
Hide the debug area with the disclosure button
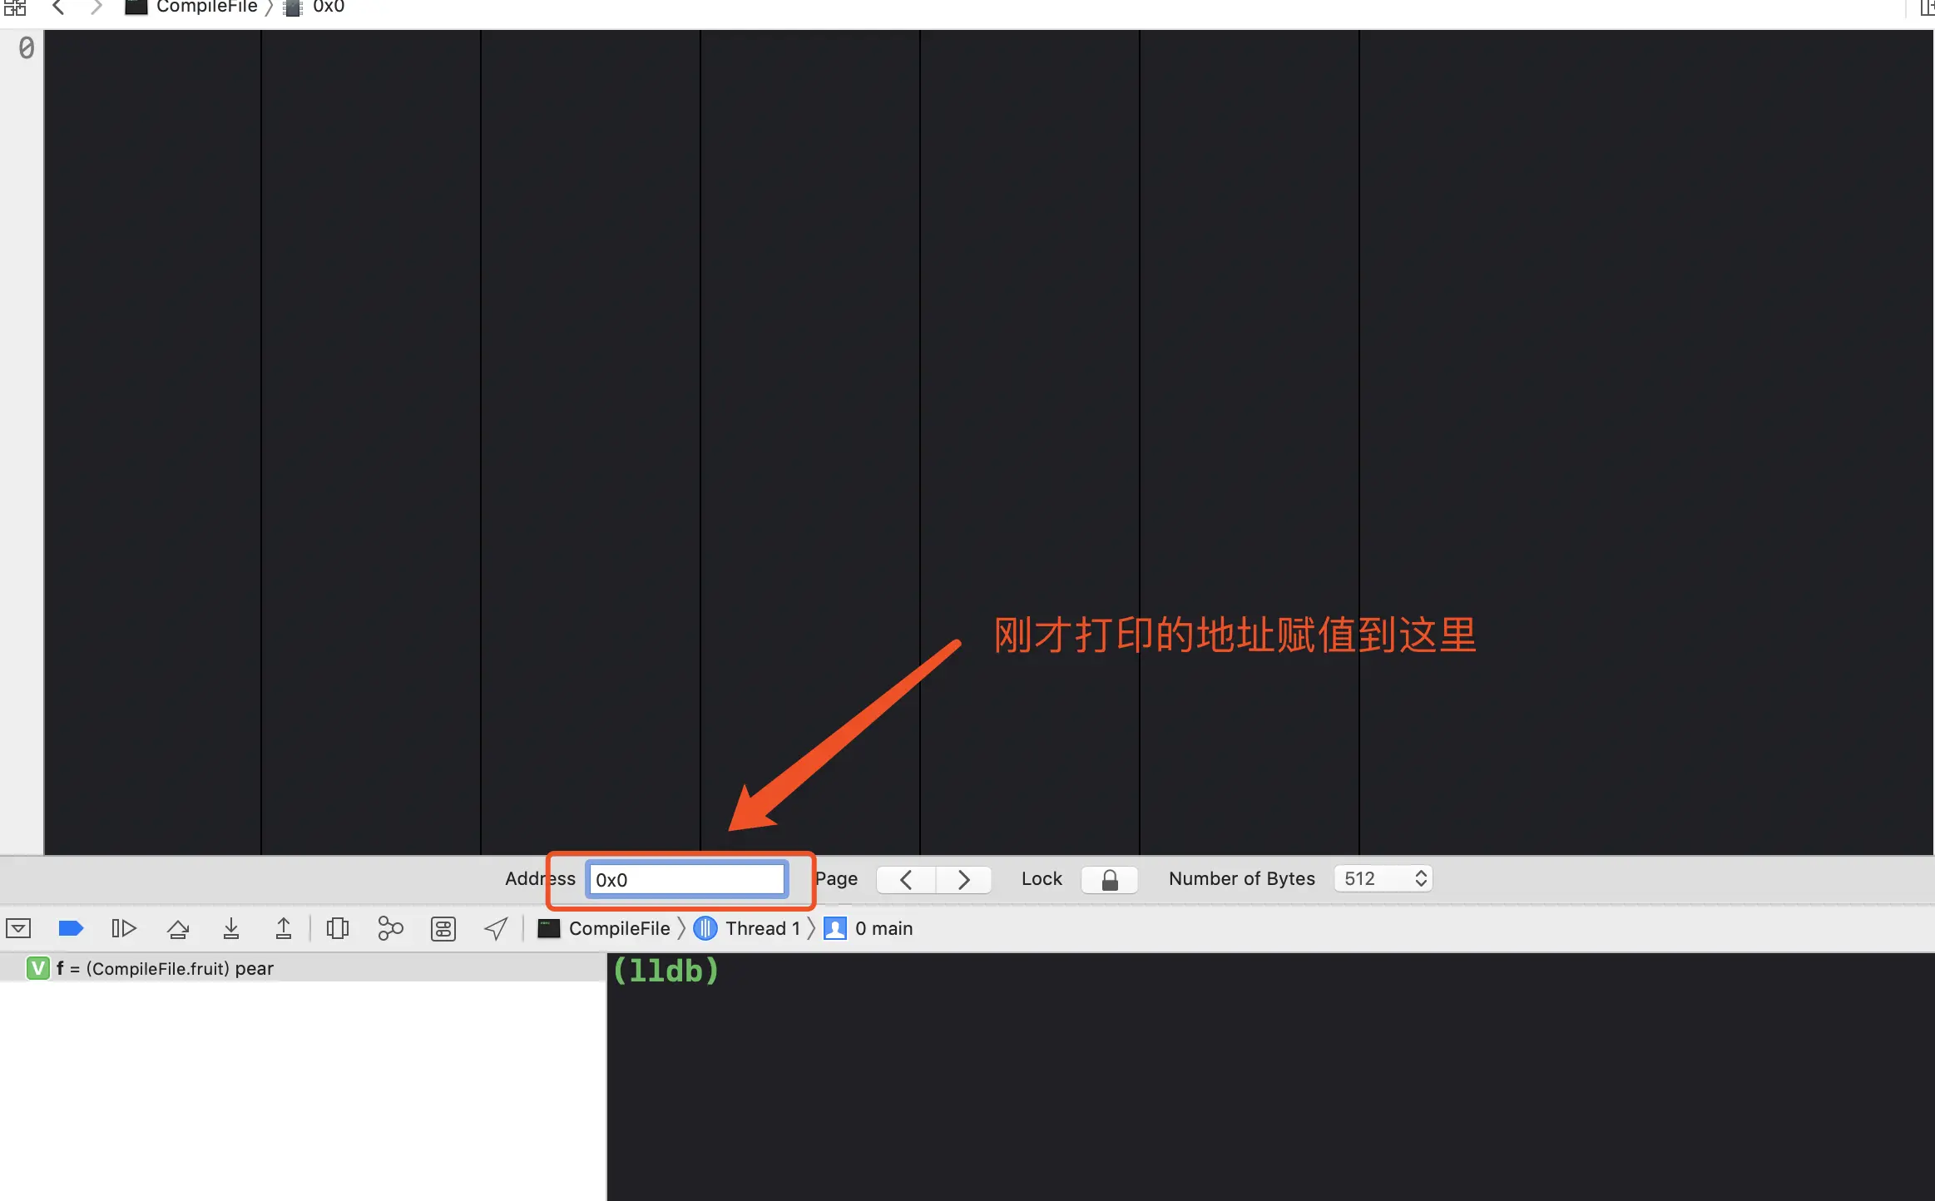point(18,928)
